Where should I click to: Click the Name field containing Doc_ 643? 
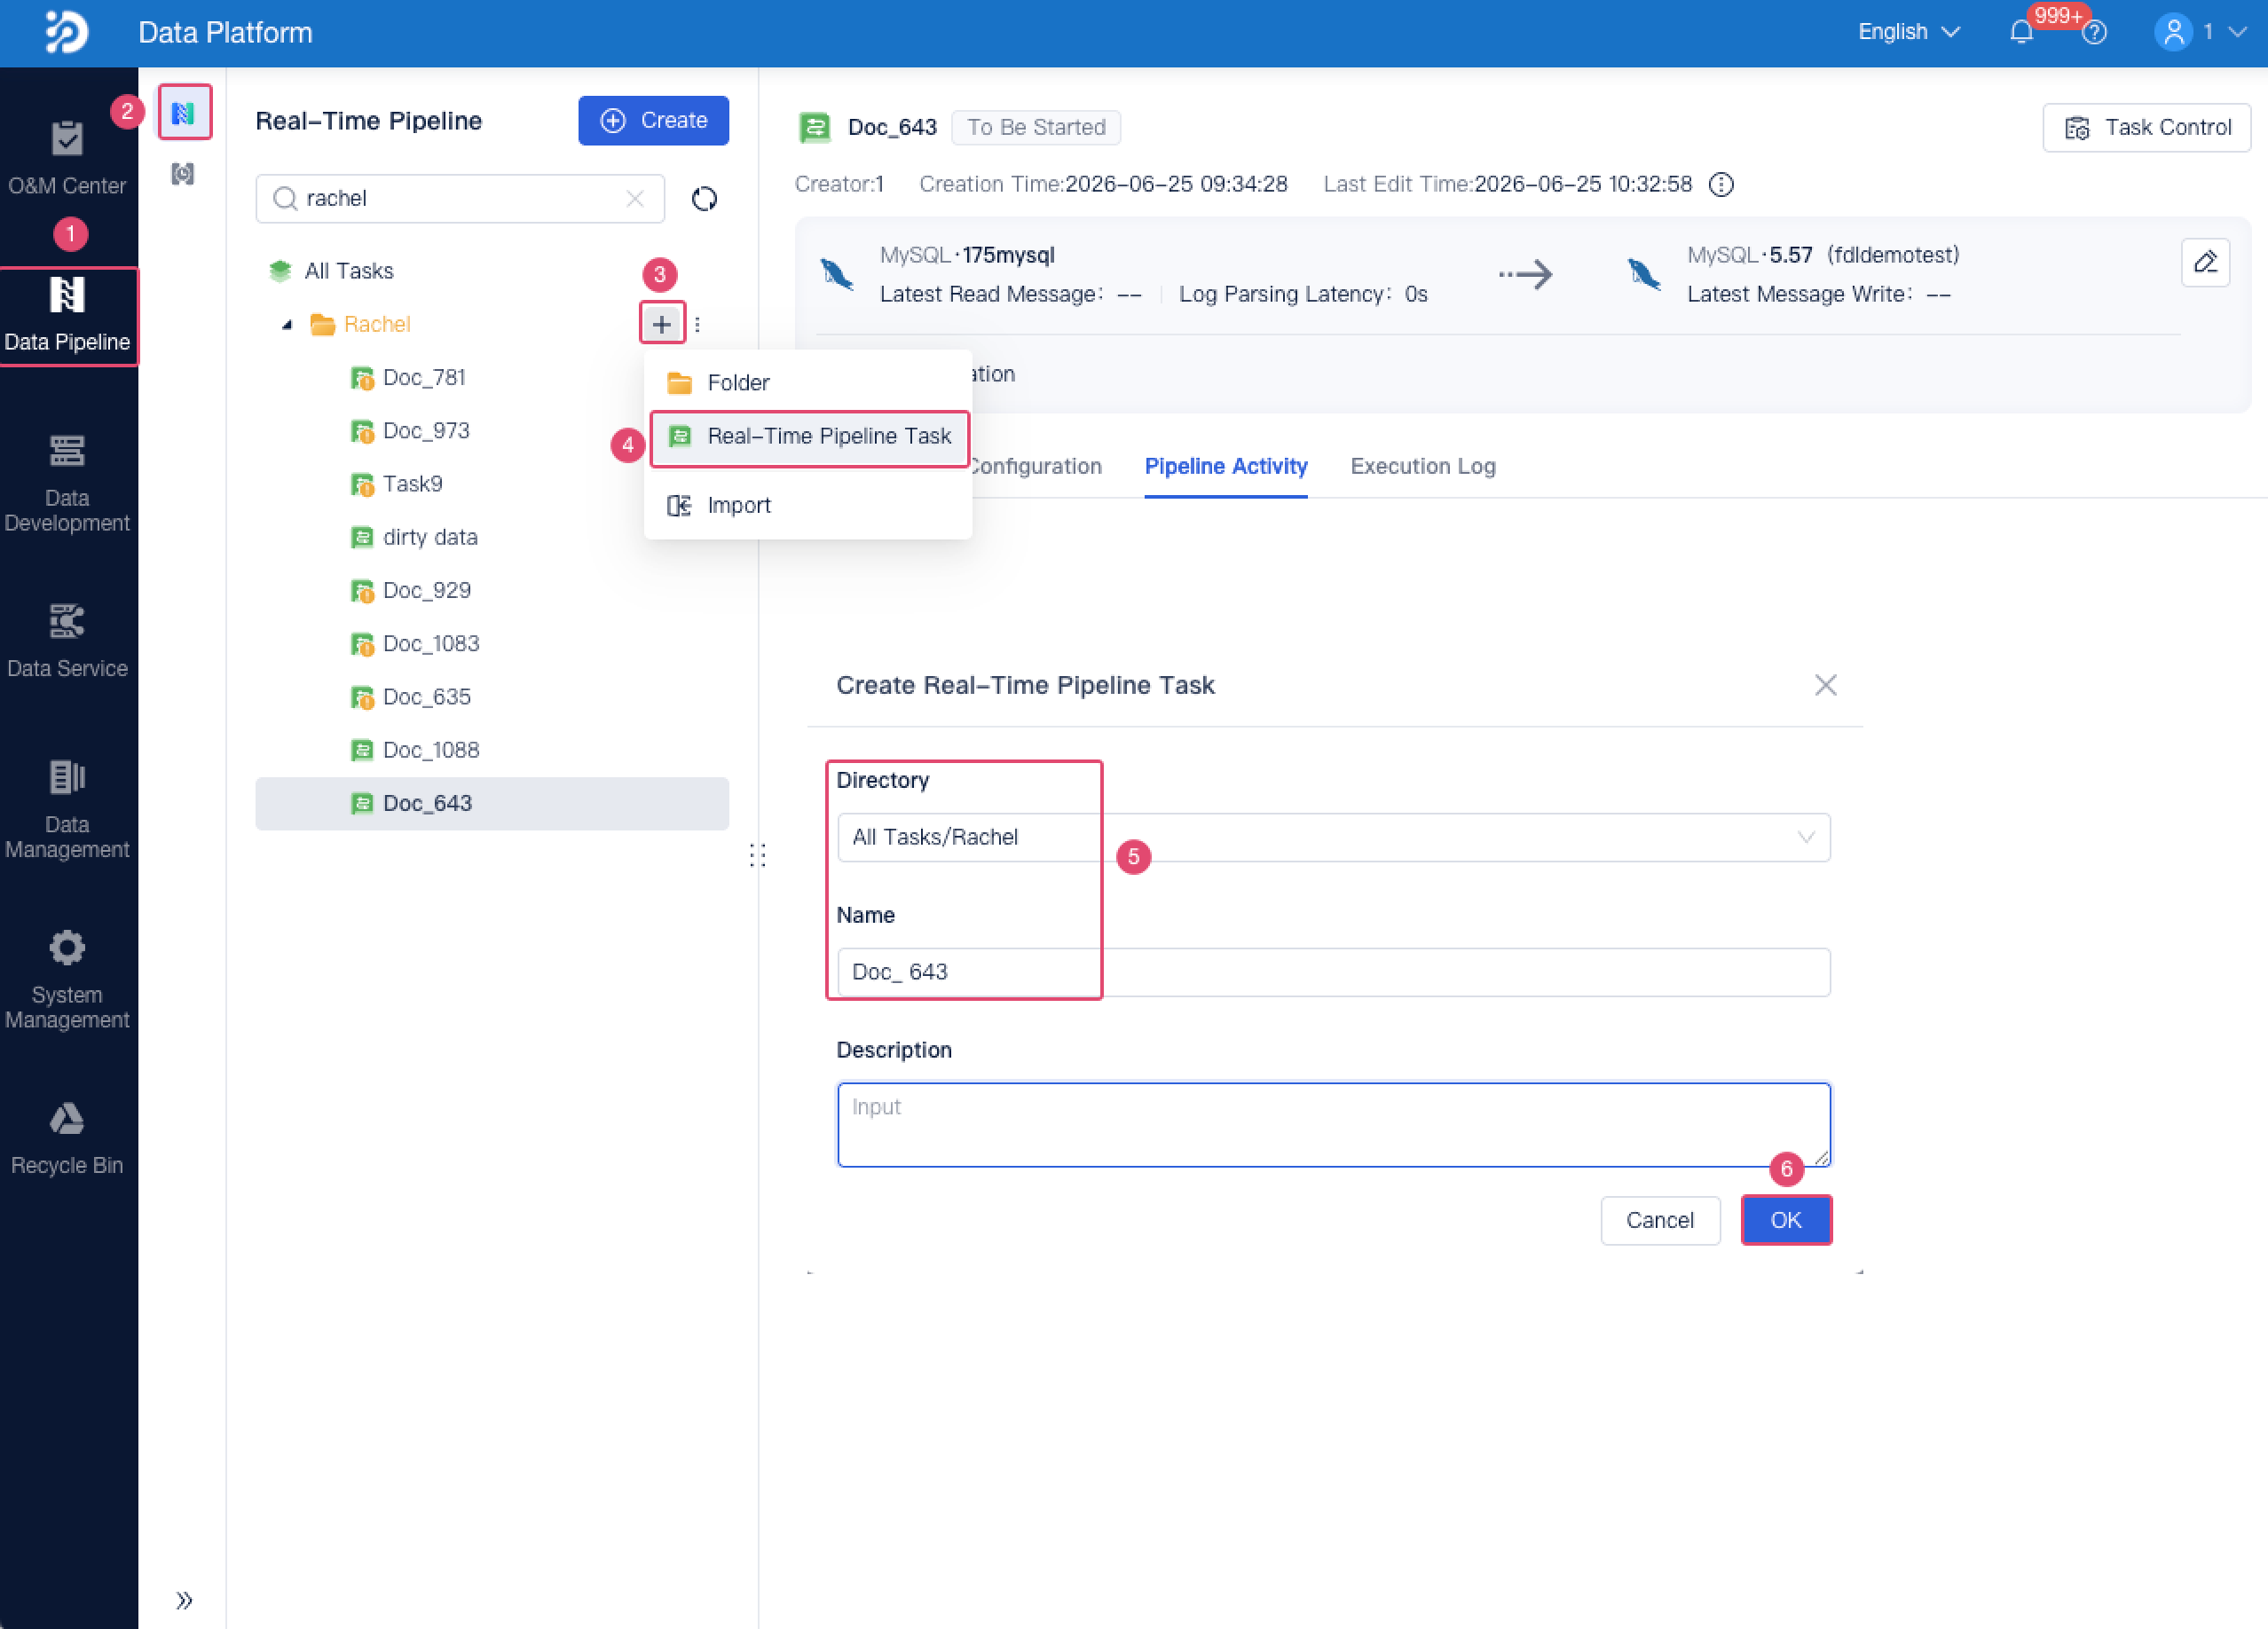(x=1333, y=972)
